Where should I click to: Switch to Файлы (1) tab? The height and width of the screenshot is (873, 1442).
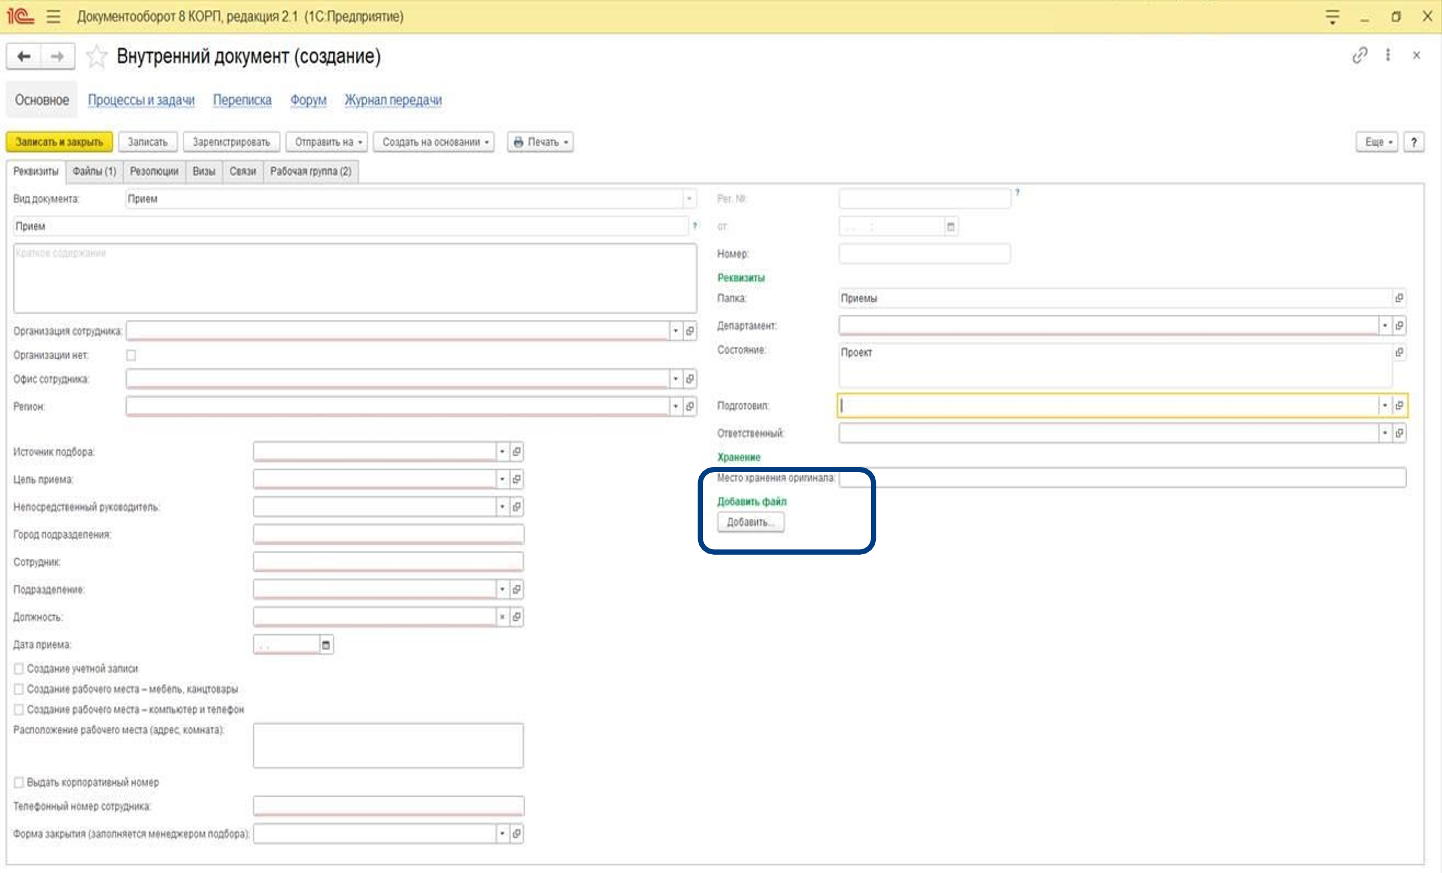click(x=94, y=171)
